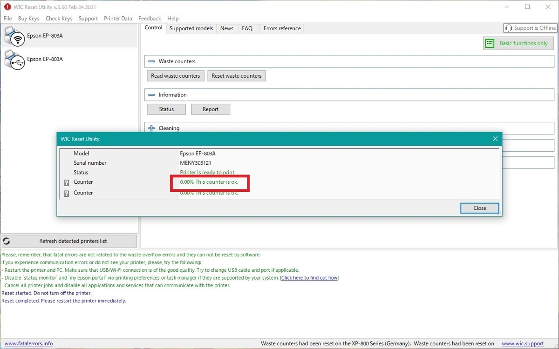The image size is (559, 349).
Task: Open the Support menu
Action: pos(88,19)
